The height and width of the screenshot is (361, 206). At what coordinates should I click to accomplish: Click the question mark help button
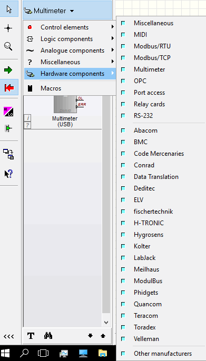27,125
